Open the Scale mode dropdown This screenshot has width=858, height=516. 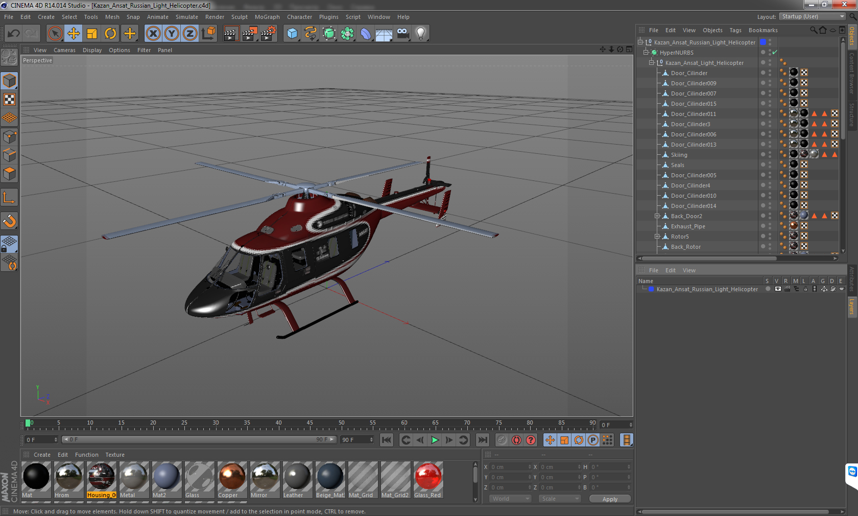[560, 499]
